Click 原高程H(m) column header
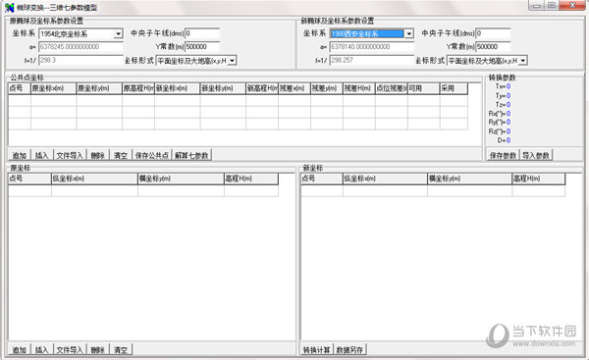This screenshot has height=360, width=589. click(138, 88)
